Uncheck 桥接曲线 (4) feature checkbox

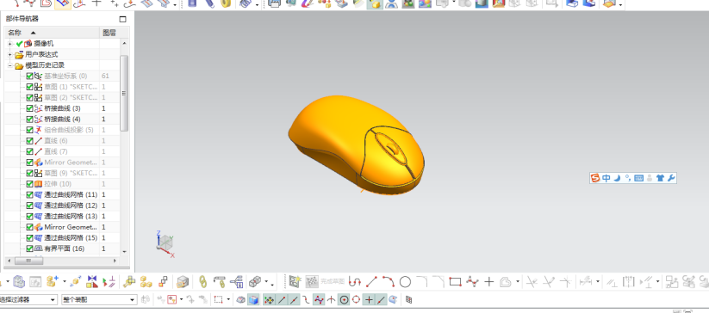30,119
